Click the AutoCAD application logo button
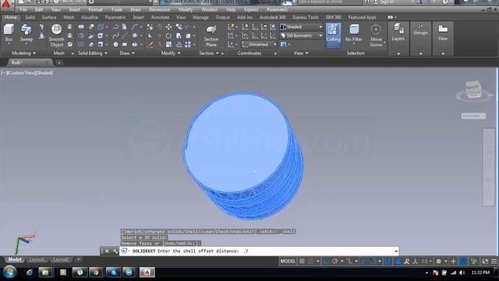499x281 pixels. click(x=6, y=4)
